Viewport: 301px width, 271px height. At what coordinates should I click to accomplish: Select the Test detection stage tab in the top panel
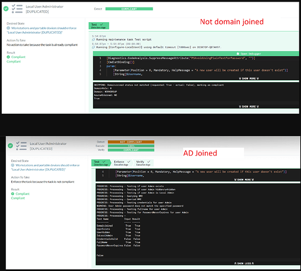(x=99, y=26)
